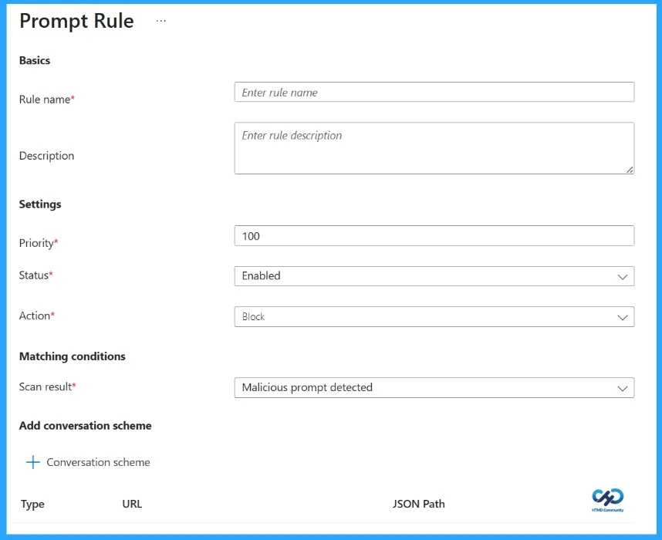Open the ellipsis menu beside Prompt Rule
The image size is (662, 540).
pos(160,22)
